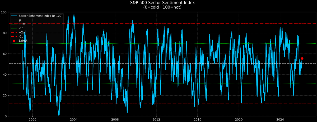Click x-axis label '2012'
Screen dimensions: 317x122
[156, 119]
